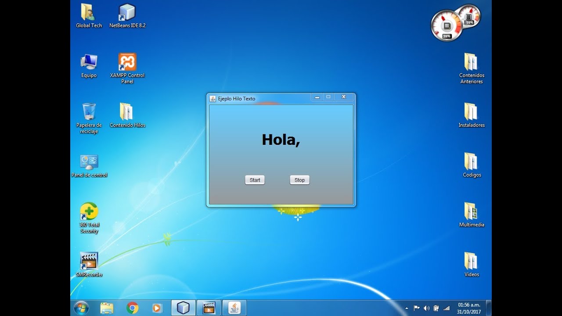Select the NetBeans IDE 8.2 desktop shortcut
This screenshot has width=562, height=316.
point(127,16)
